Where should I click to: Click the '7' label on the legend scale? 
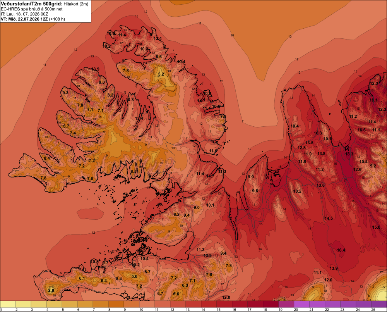tap(94, 310)
